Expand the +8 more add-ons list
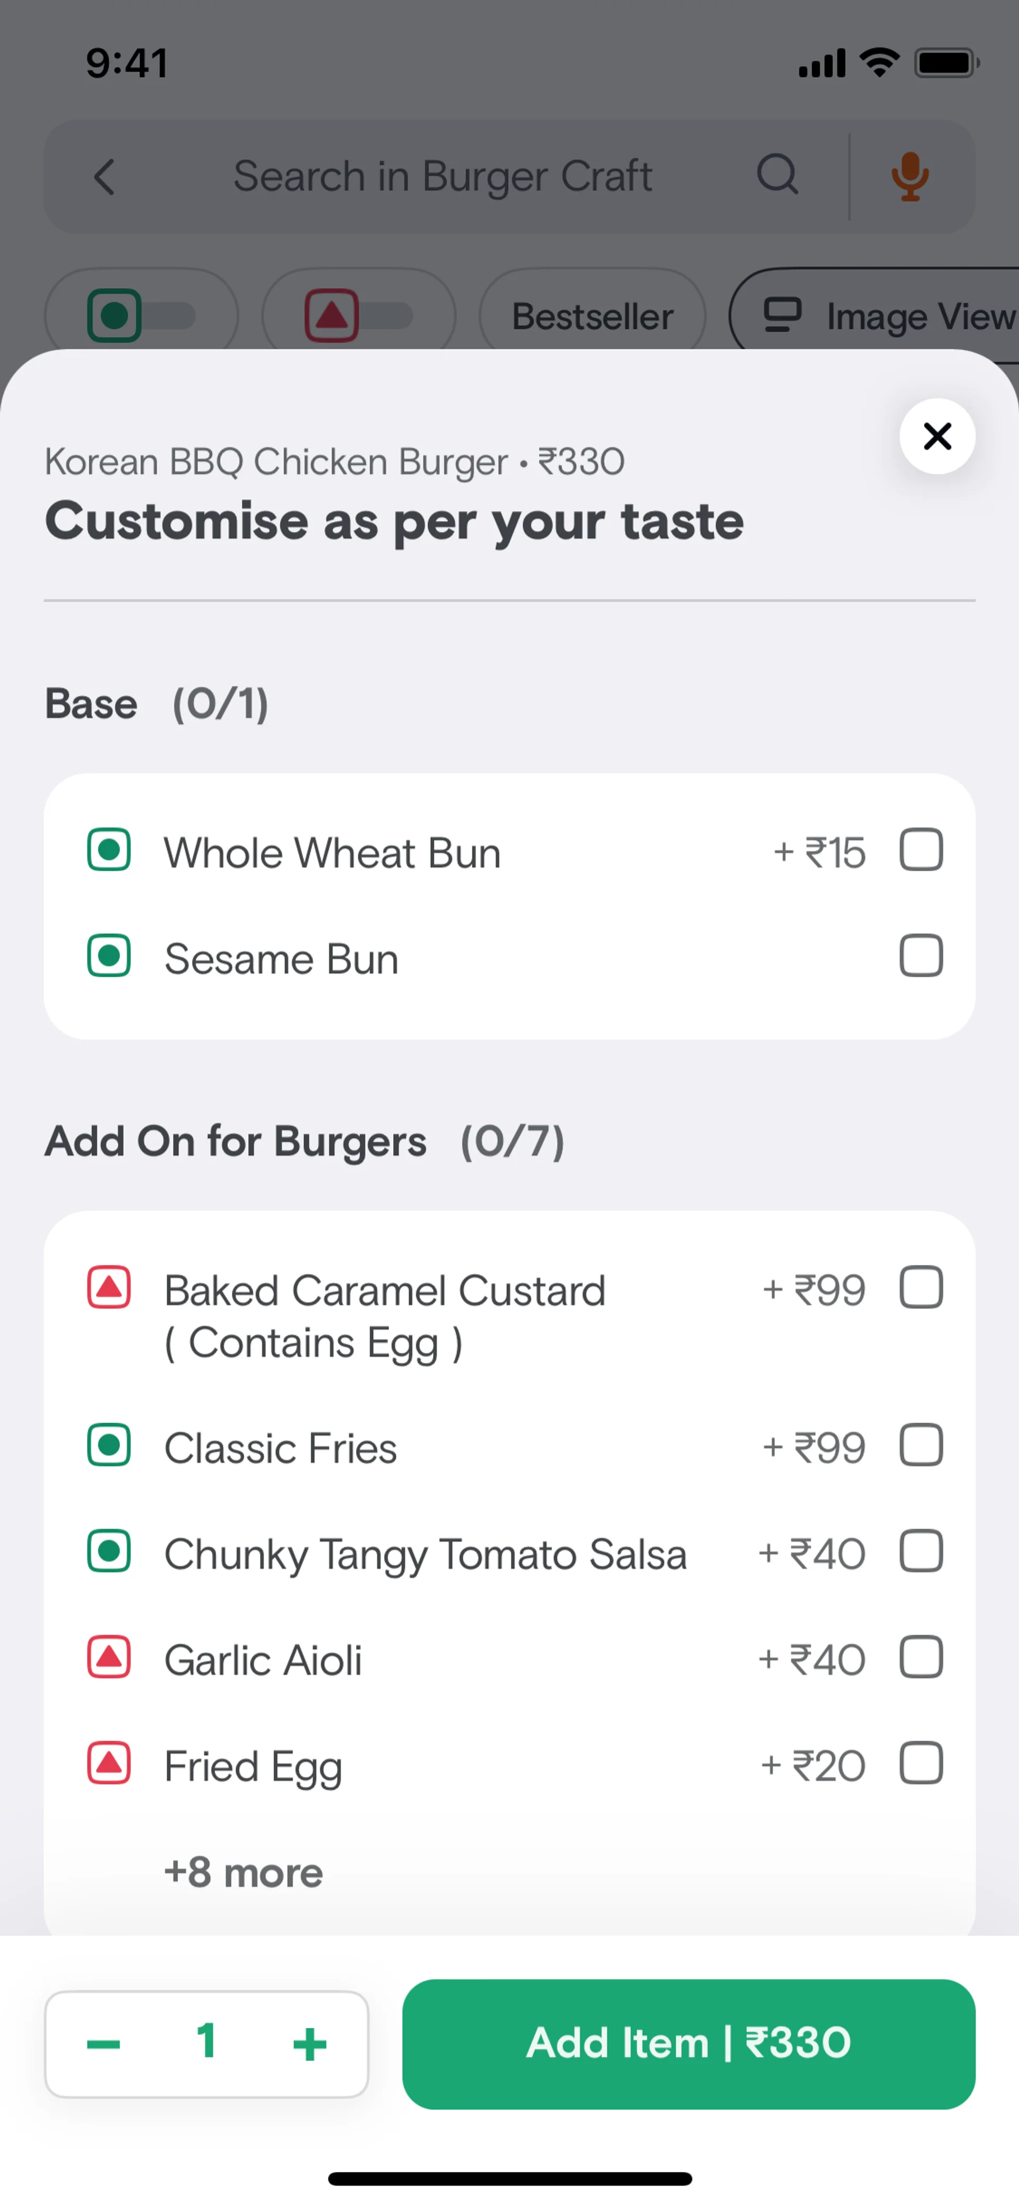The image size is (1019, 2207). tap(243, 1872)
